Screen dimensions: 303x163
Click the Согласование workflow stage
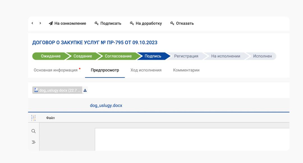click(x=118, y=56)
